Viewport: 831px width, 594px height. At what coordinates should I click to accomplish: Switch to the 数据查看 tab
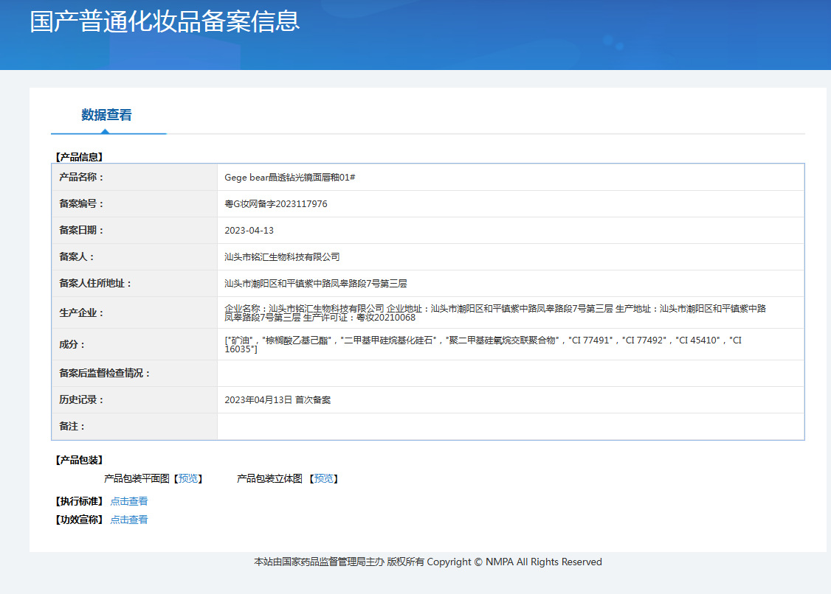[106, 115]
